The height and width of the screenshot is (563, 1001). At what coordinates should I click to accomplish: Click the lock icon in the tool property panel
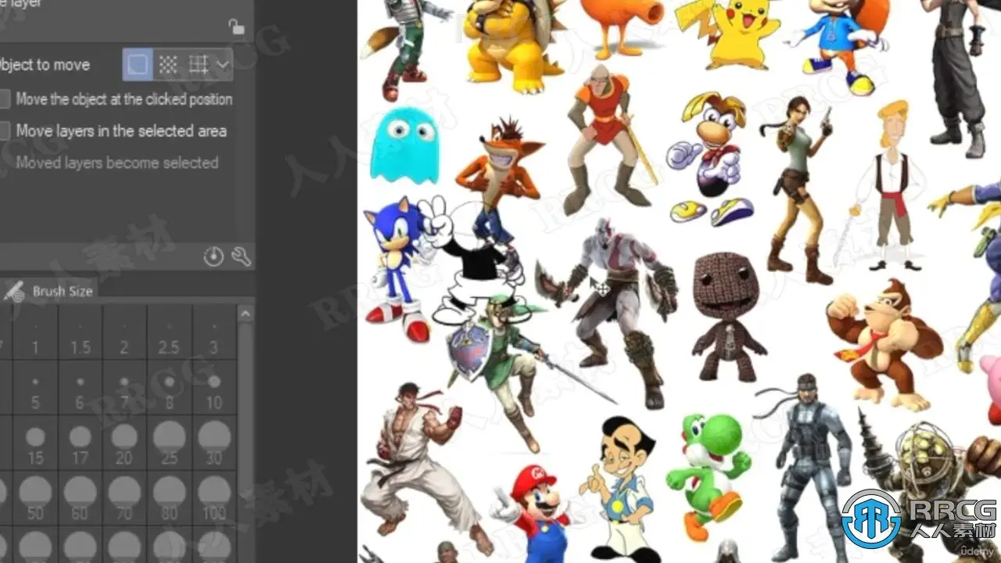point(236,27)
